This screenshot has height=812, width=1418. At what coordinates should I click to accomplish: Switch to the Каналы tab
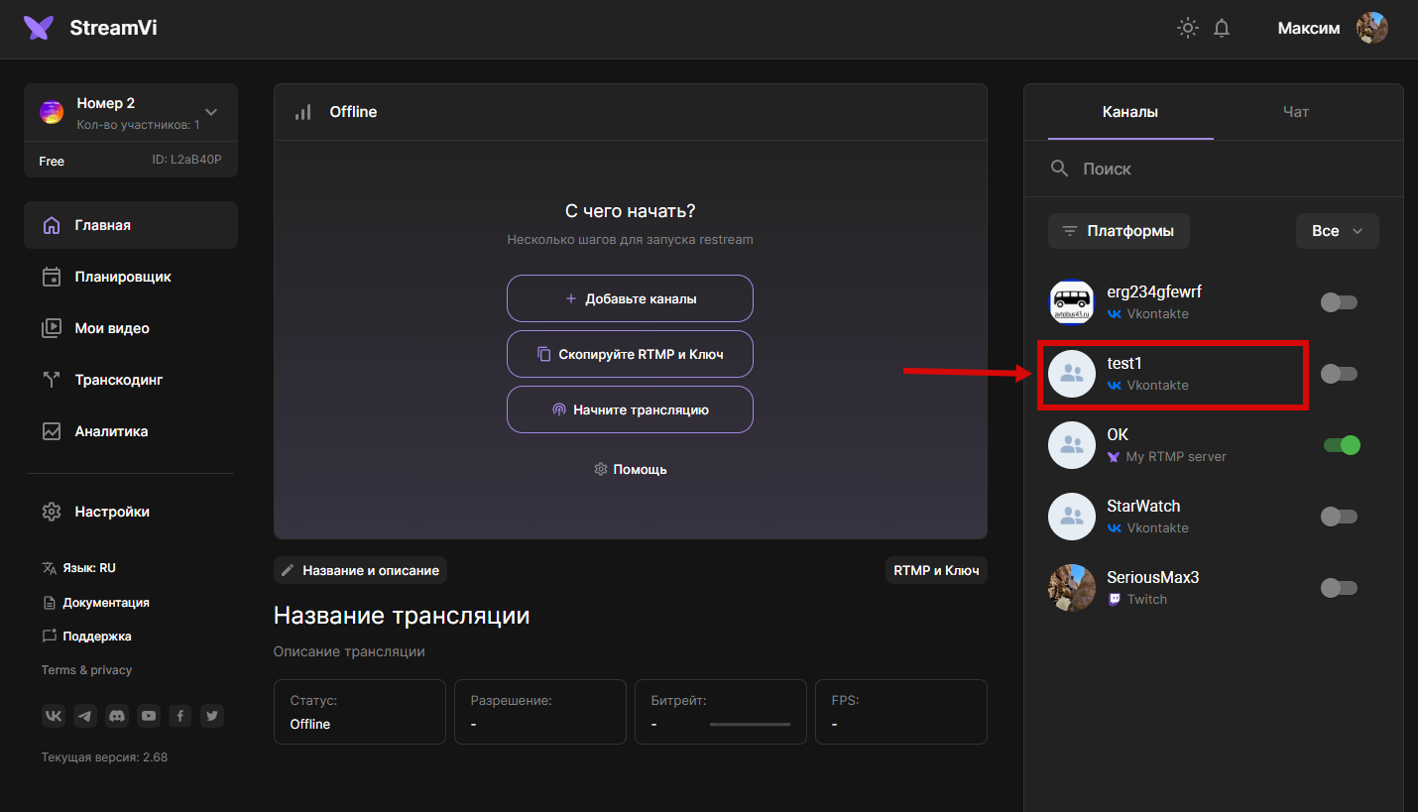[x=1130, y=112]
